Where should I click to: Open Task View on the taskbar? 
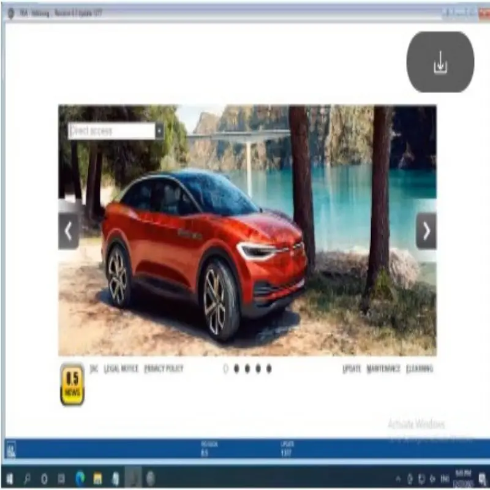[x=62, y=478]
